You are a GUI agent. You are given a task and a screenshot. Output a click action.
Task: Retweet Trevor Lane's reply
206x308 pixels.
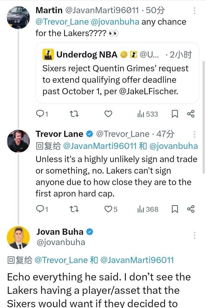point(74,209)
